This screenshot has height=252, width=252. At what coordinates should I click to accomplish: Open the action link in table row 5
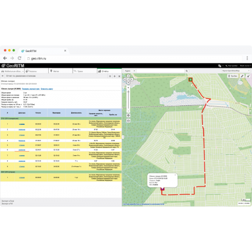pos(22,145)
